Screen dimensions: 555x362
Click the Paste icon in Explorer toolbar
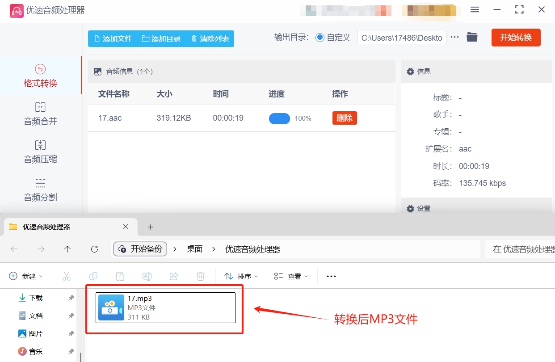[120, 276]
